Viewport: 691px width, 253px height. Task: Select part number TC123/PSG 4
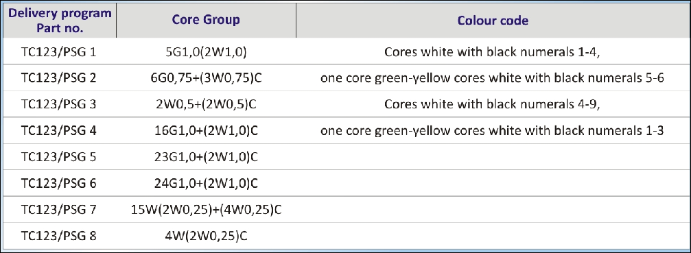[x=59, y=131]
